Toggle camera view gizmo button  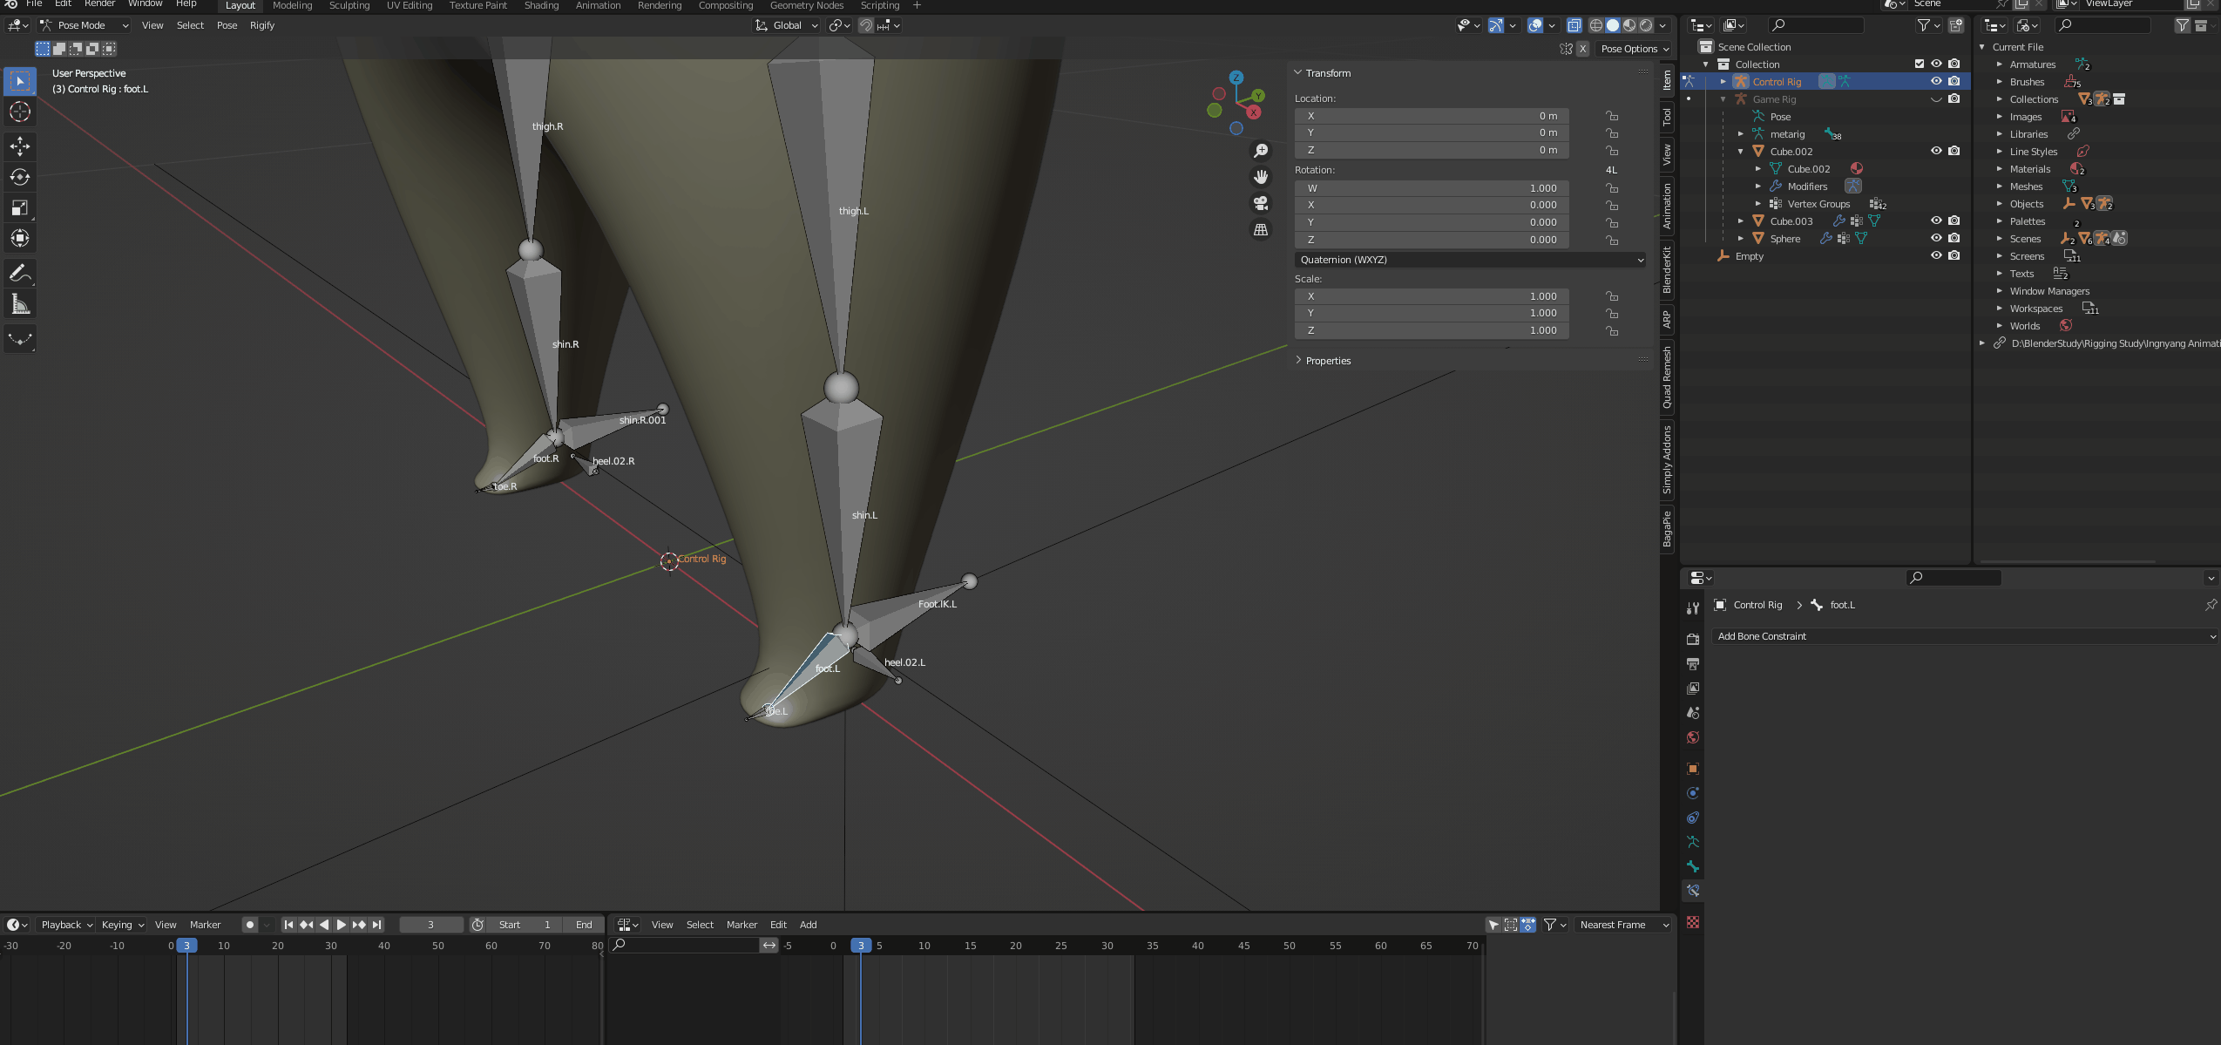pos(1261,203)
